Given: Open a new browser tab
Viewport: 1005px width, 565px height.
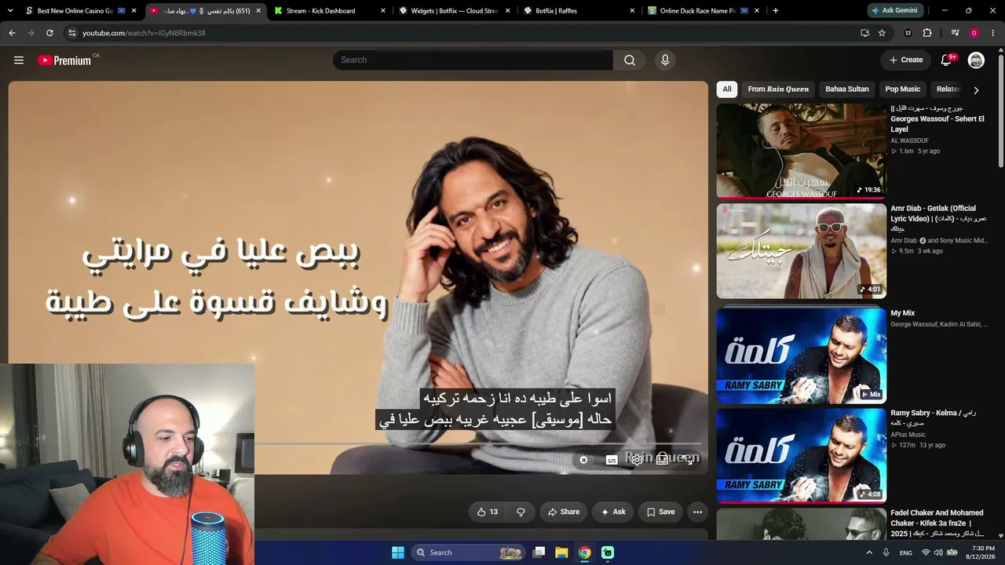Looking at the screenshot, I should pos(776,11).
